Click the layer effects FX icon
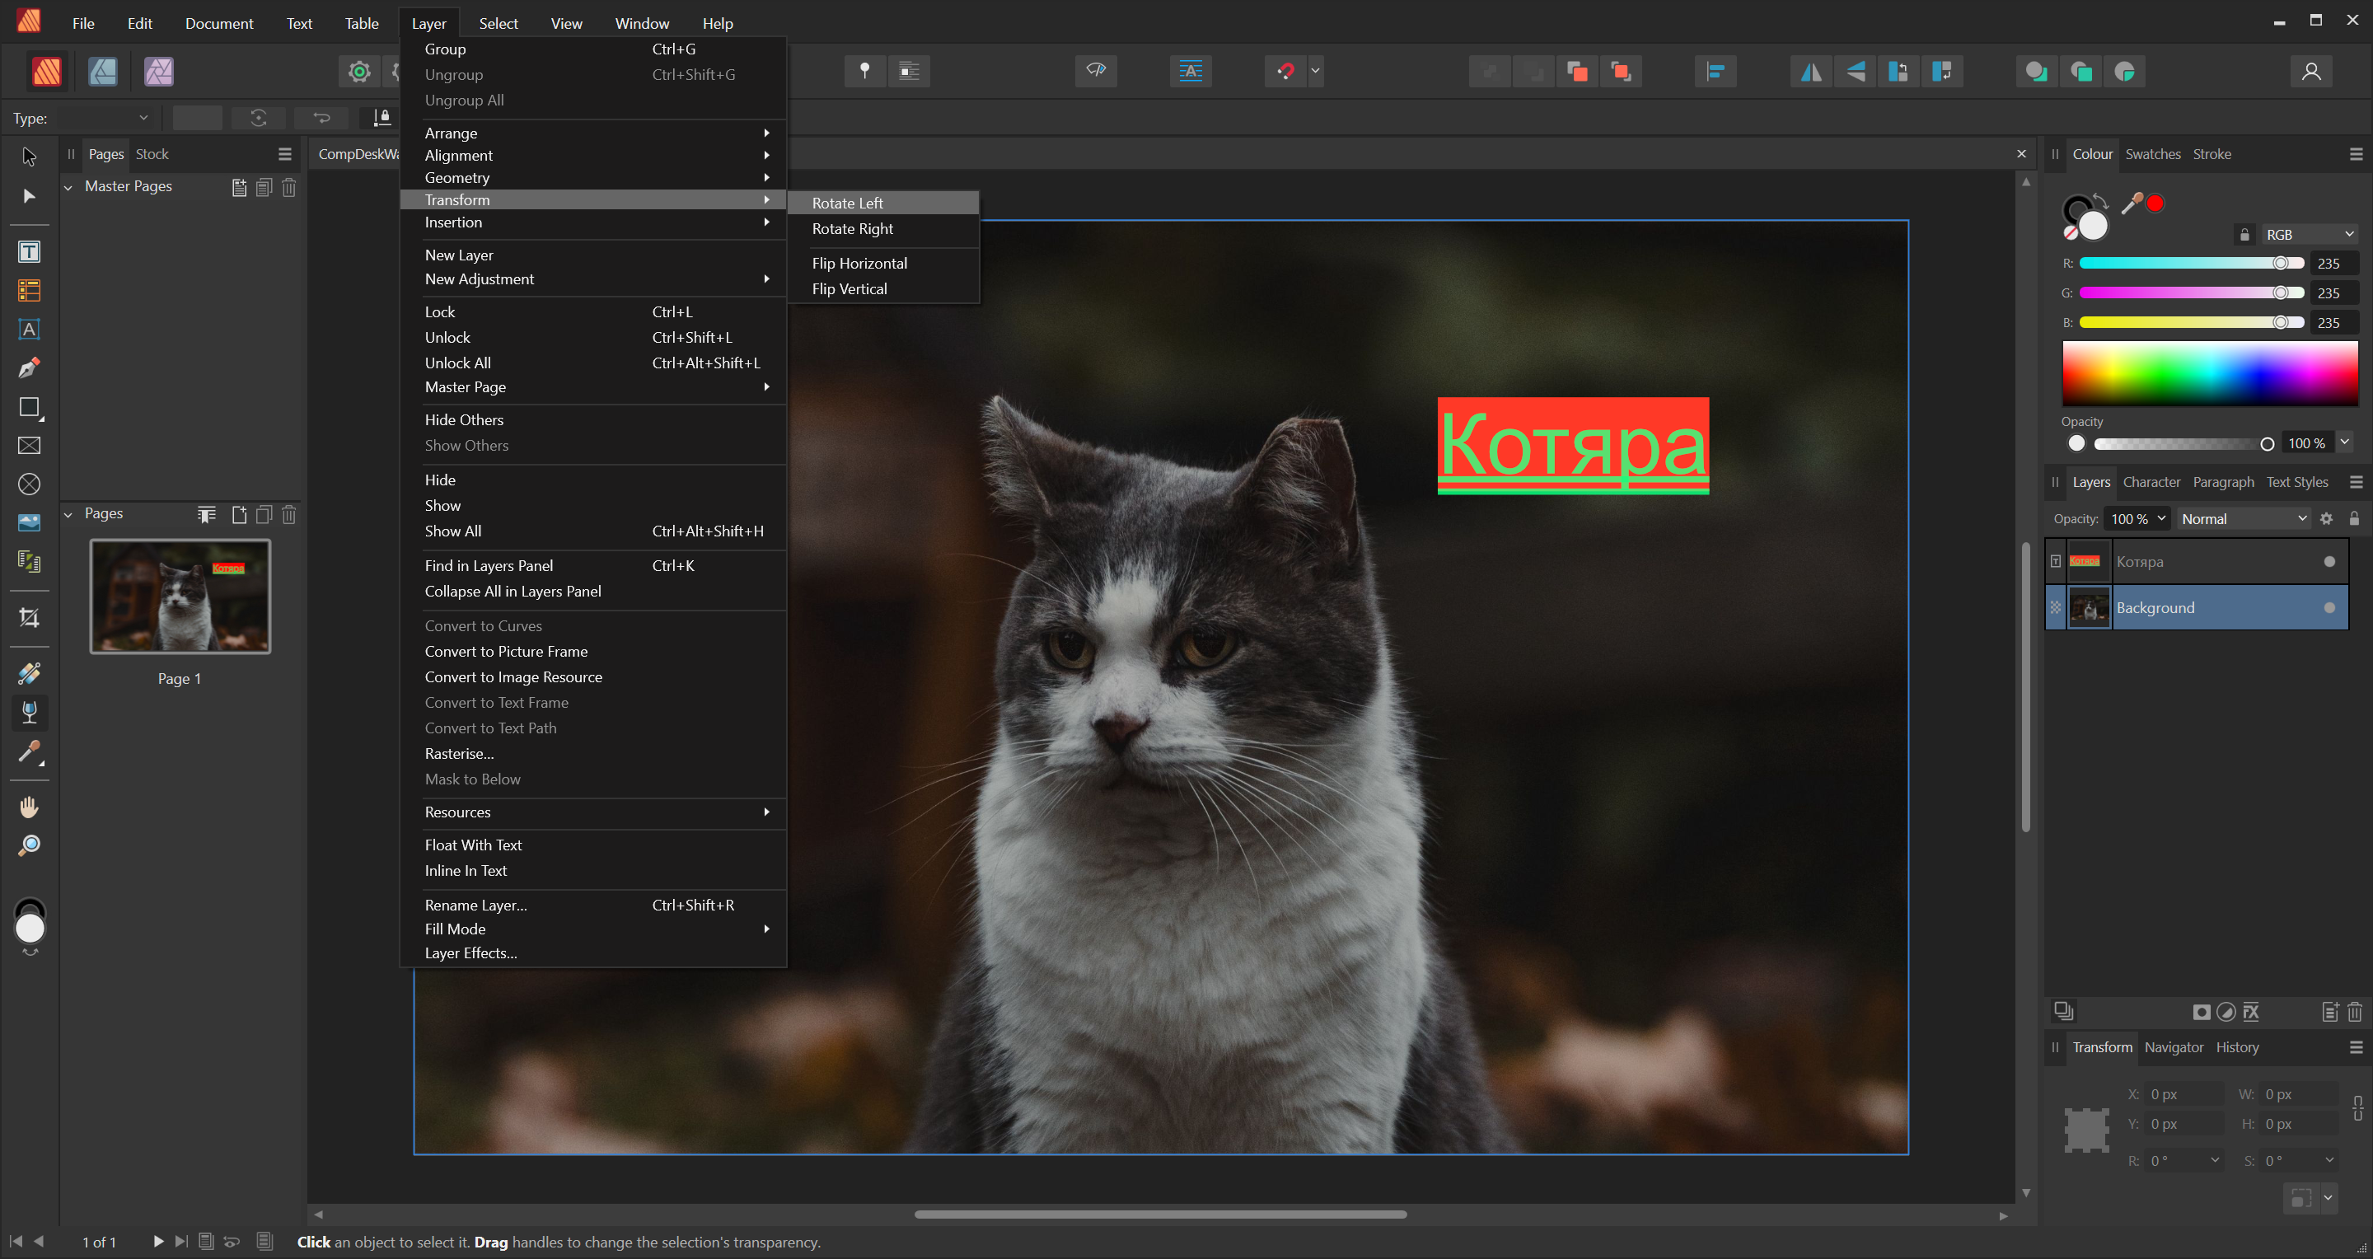This screenshot has width=2373, height=1259. 2250,1012
